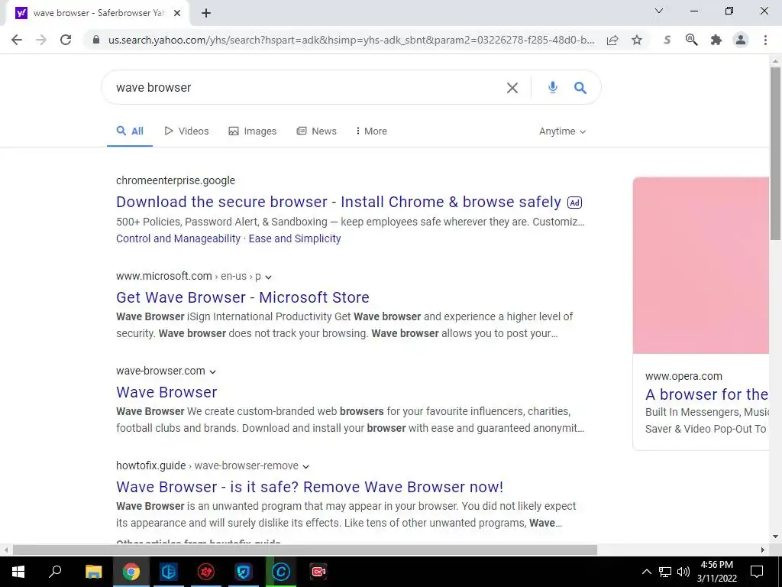Open the A browser for the Opera ad link
The width and height of the screenshot is (782, 587).
pos(706,394)
